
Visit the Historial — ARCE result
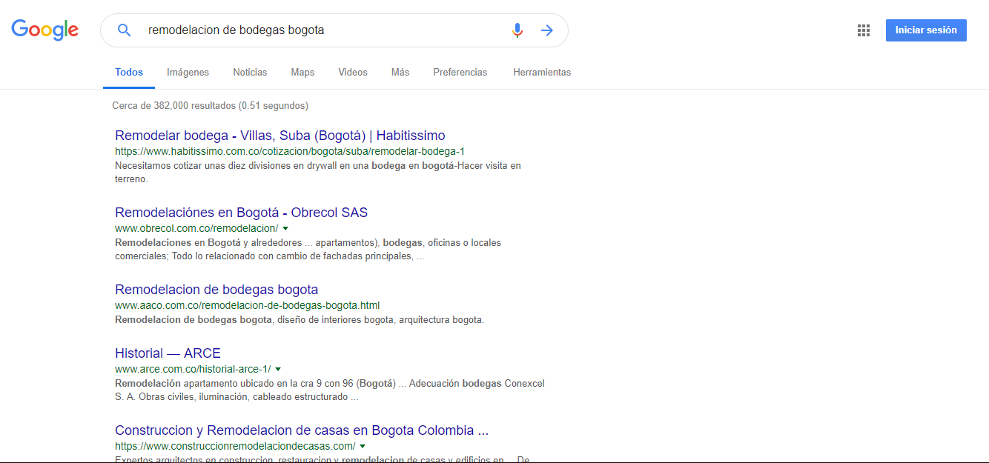coord(168,353)
